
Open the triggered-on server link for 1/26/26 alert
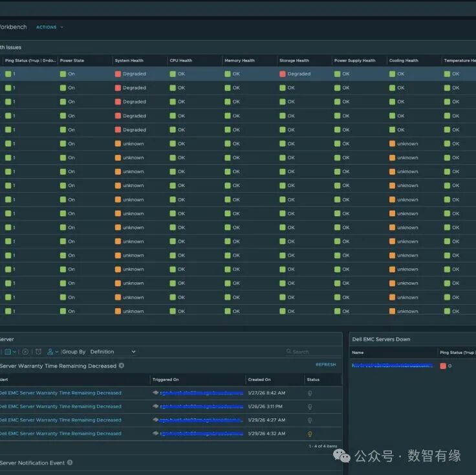tap(201, 407)
